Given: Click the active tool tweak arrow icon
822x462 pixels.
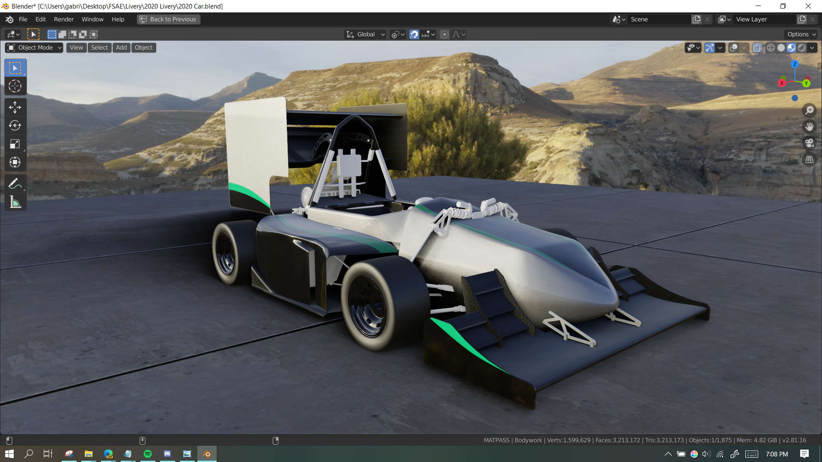Looking at the screenshot, I should [x=33, y=35].
